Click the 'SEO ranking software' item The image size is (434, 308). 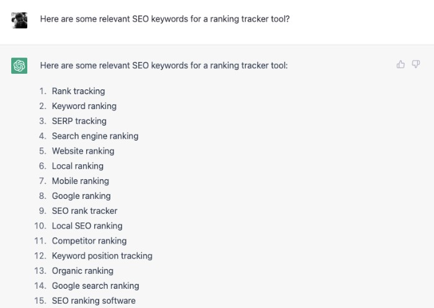tap(94, 301)
